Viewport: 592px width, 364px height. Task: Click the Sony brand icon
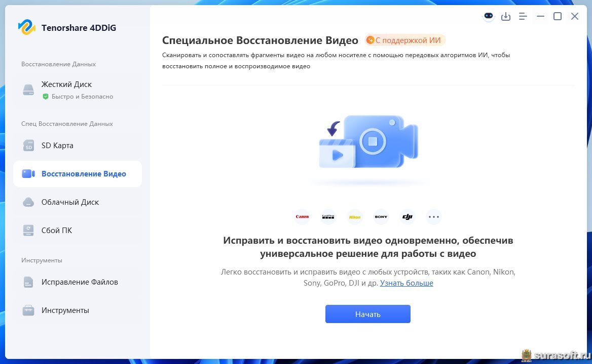pos(381,217)
